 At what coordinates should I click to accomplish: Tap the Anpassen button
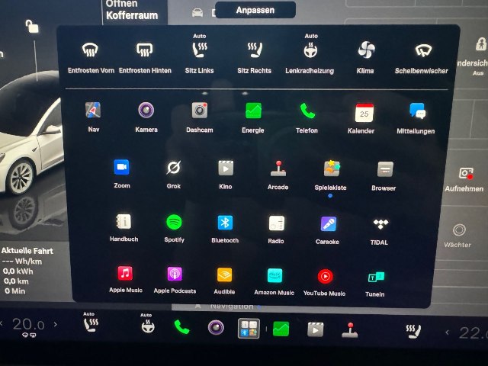255,10
